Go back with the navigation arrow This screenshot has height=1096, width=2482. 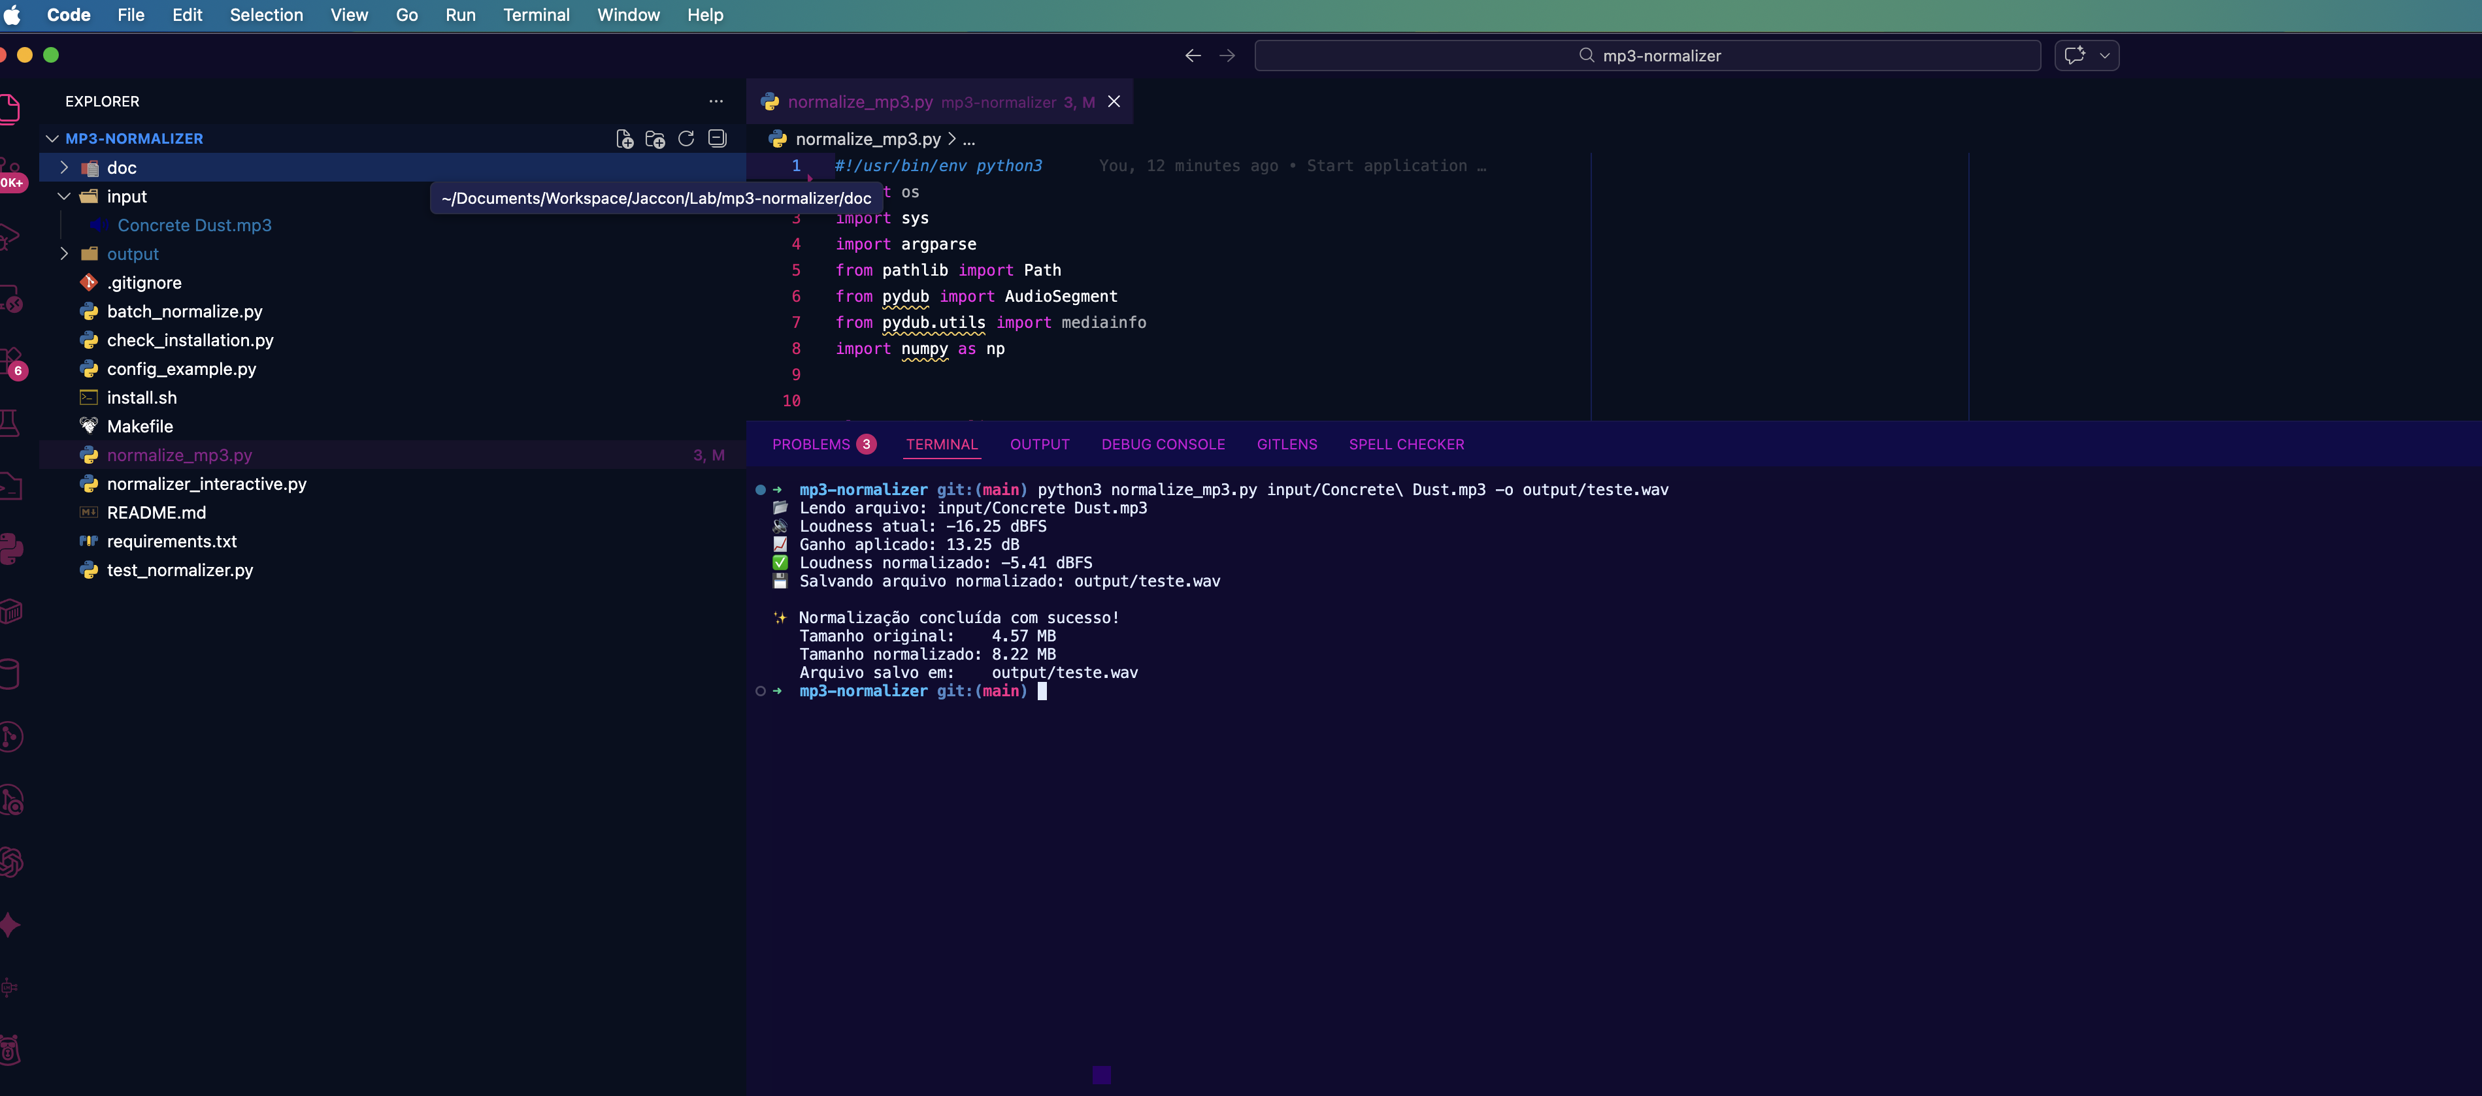click(1193, 56)
